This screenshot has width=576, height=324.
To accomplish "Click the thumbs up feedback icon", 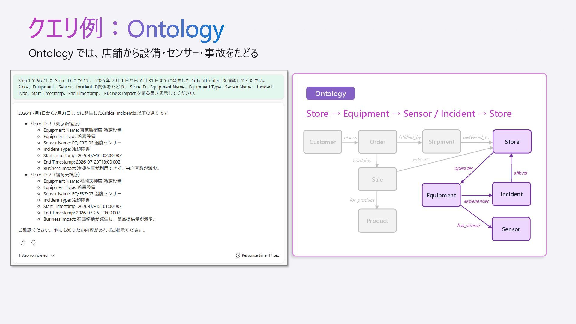I will (x=23, y=242).
